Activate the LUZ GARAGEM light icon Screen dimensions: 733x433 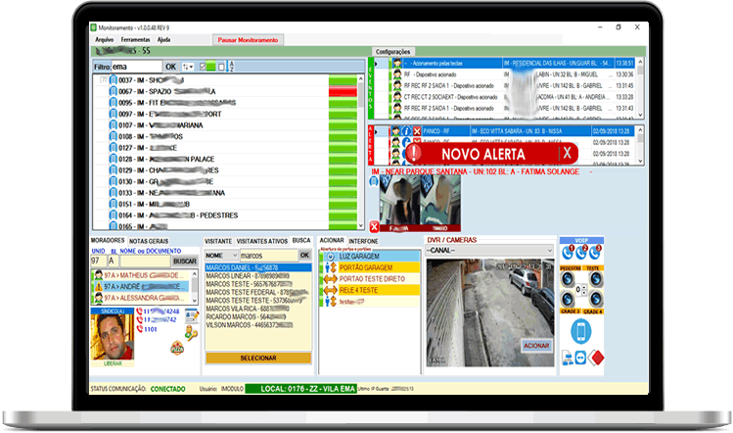point(328,255)
